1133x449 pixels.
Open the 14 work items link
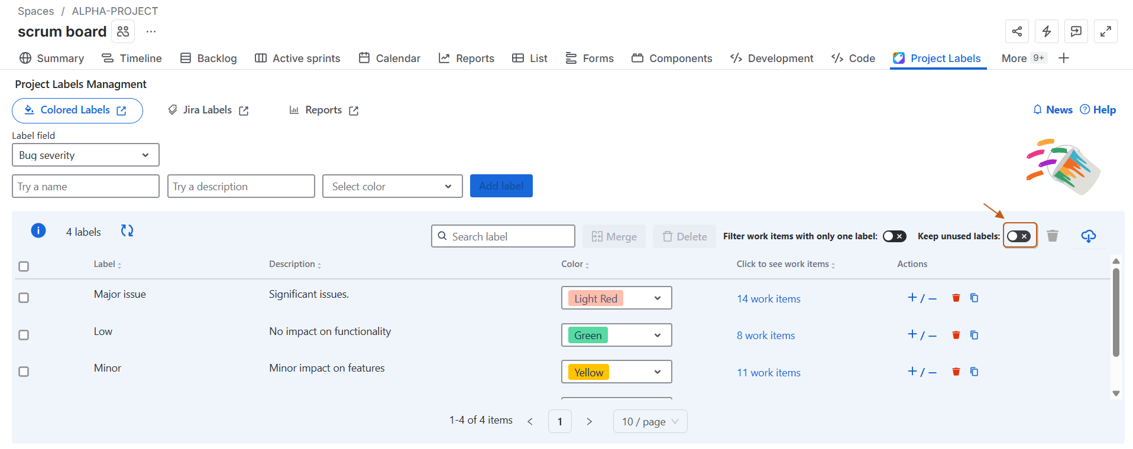pos(768,299)
